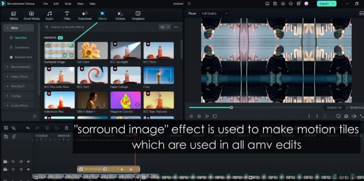This screenshot has height=181, width=364.
Task: Hide video track 2 with its eye icon
Action: pyautogui.click(x=28, y=169)
